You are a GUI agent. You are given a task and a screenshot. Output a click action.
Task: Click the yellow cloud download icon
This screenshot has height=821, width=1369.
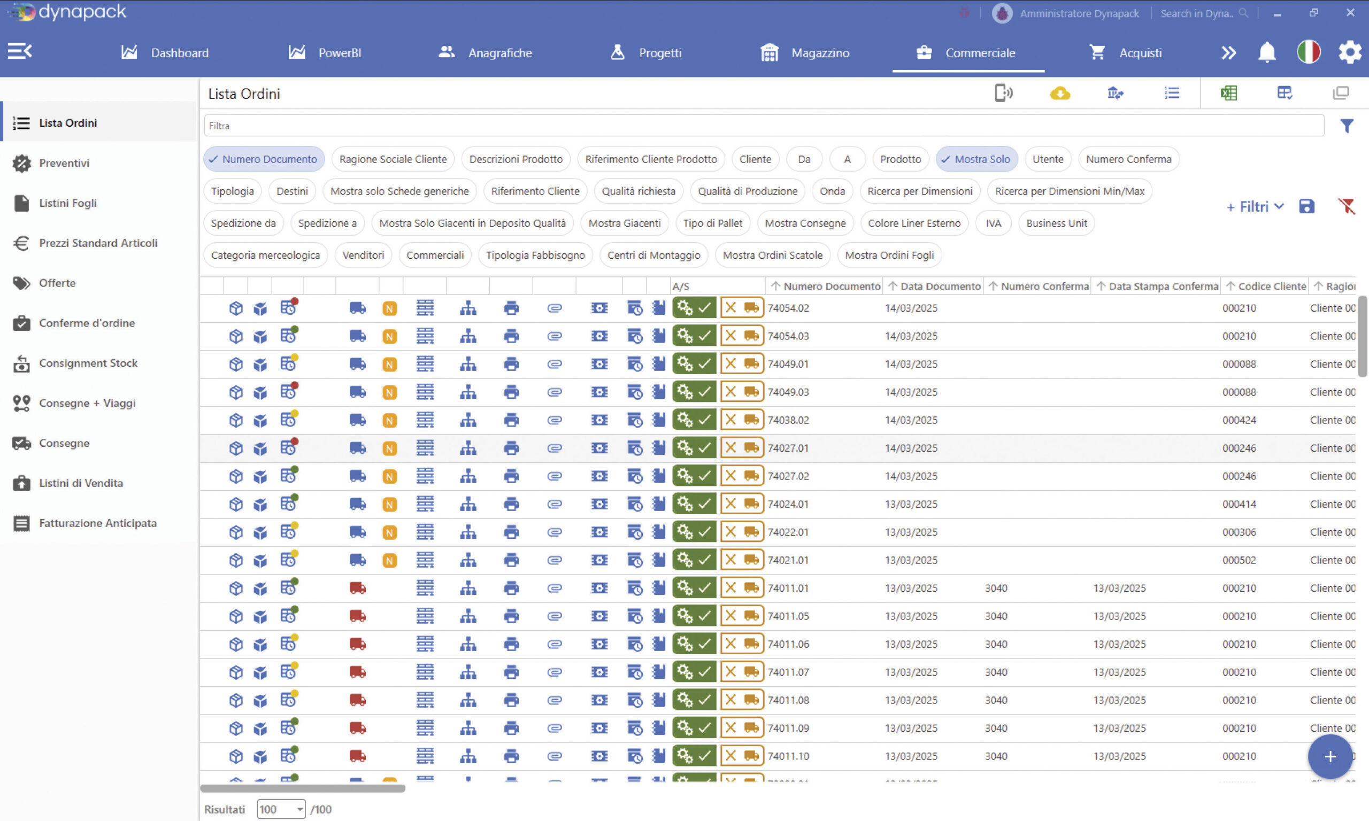(x=1060, y=93)
